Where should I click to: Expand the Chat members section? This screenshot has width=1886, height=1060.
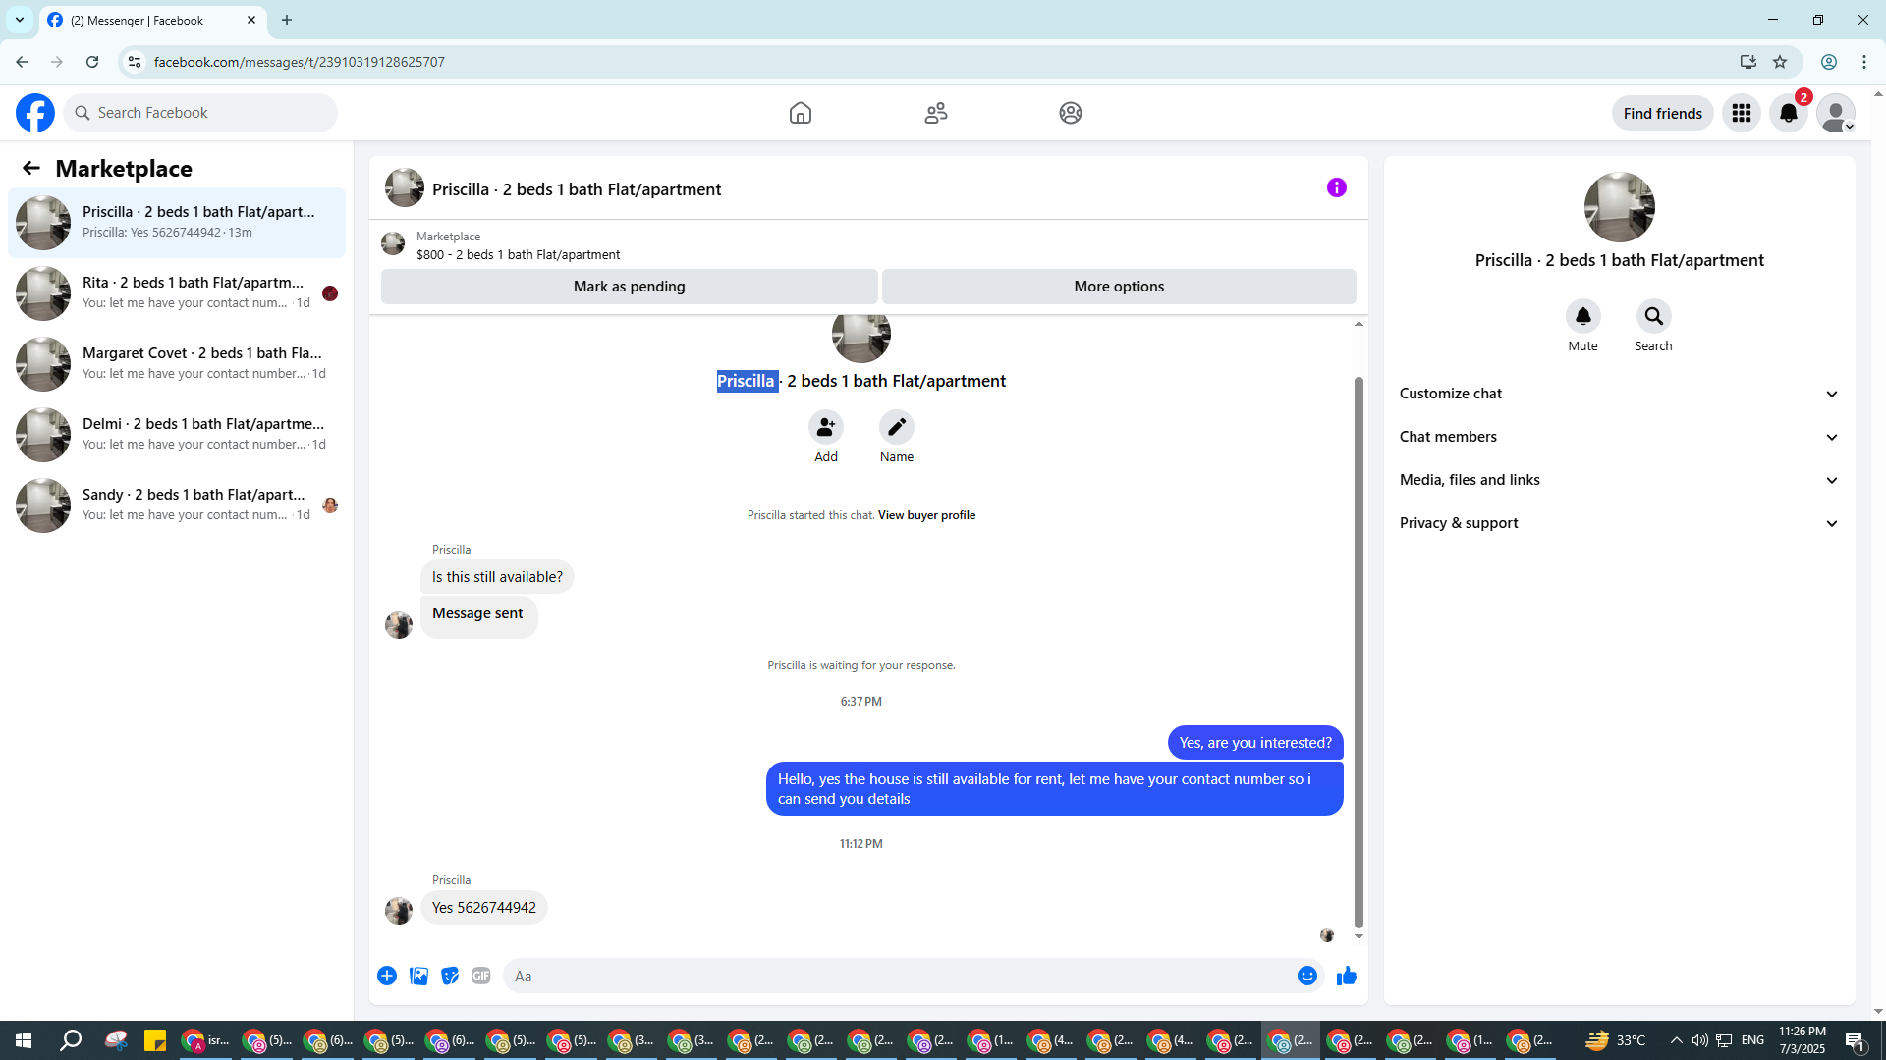(1618, 437)
